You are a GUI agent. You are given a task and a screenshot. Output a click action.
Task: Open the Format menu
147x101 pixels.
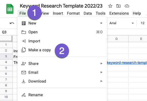(73, 13)
